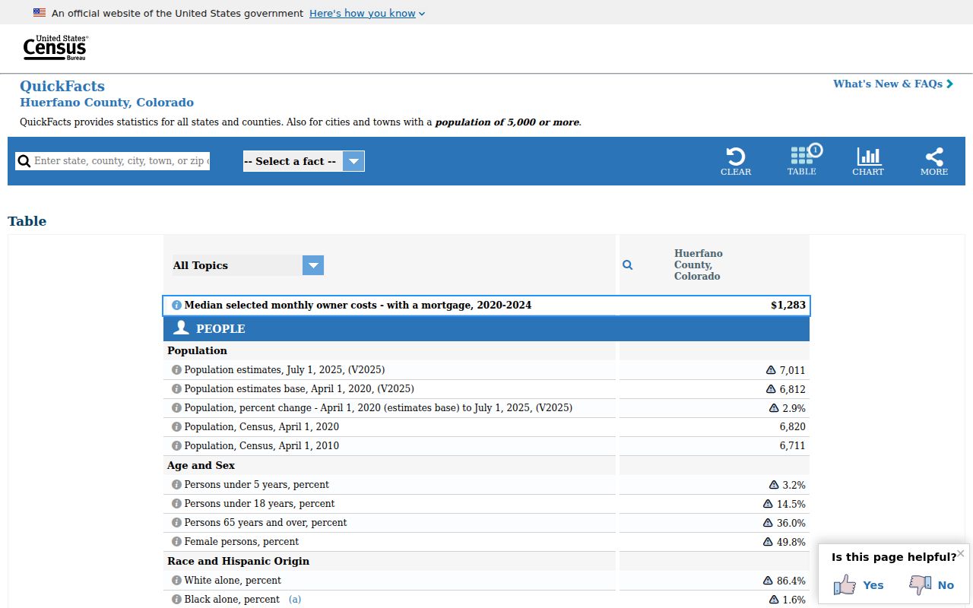Click warning triangle next to 7,011 value
This screenshot has width=973, height=608.
tap(771, 369)
